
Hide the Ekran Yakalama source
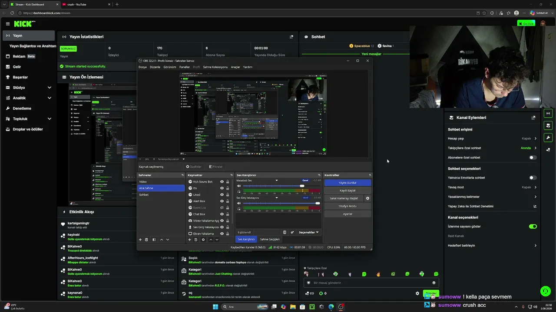(222, 234)
